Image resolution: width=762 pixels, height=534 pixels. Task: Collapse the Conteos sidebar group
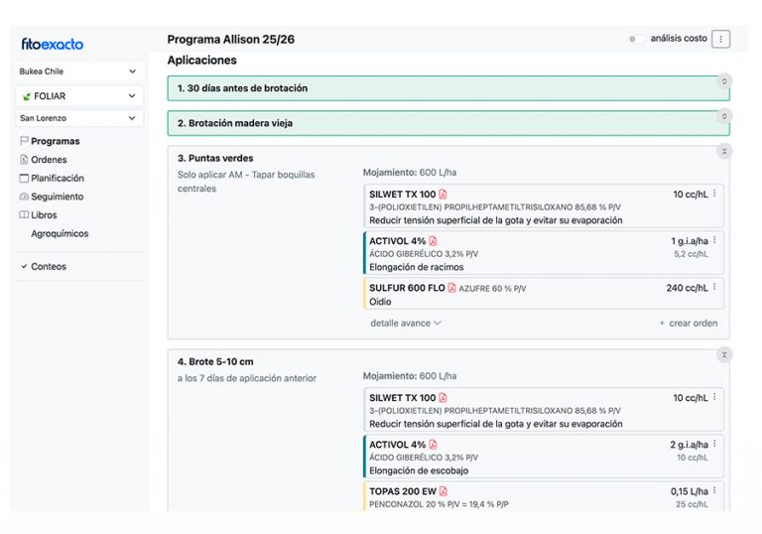24,267
